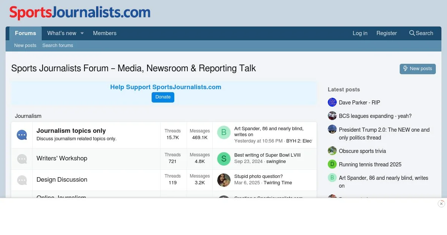This screenshot has height=235, width=447.
Task: Open Art Spander thread in forum list
Action: tap(269, 131)
